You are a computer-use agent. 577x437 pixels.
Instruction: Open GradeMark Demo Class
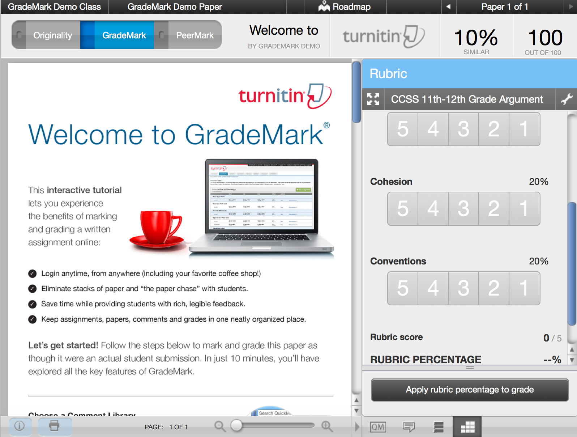pos(54,7)
